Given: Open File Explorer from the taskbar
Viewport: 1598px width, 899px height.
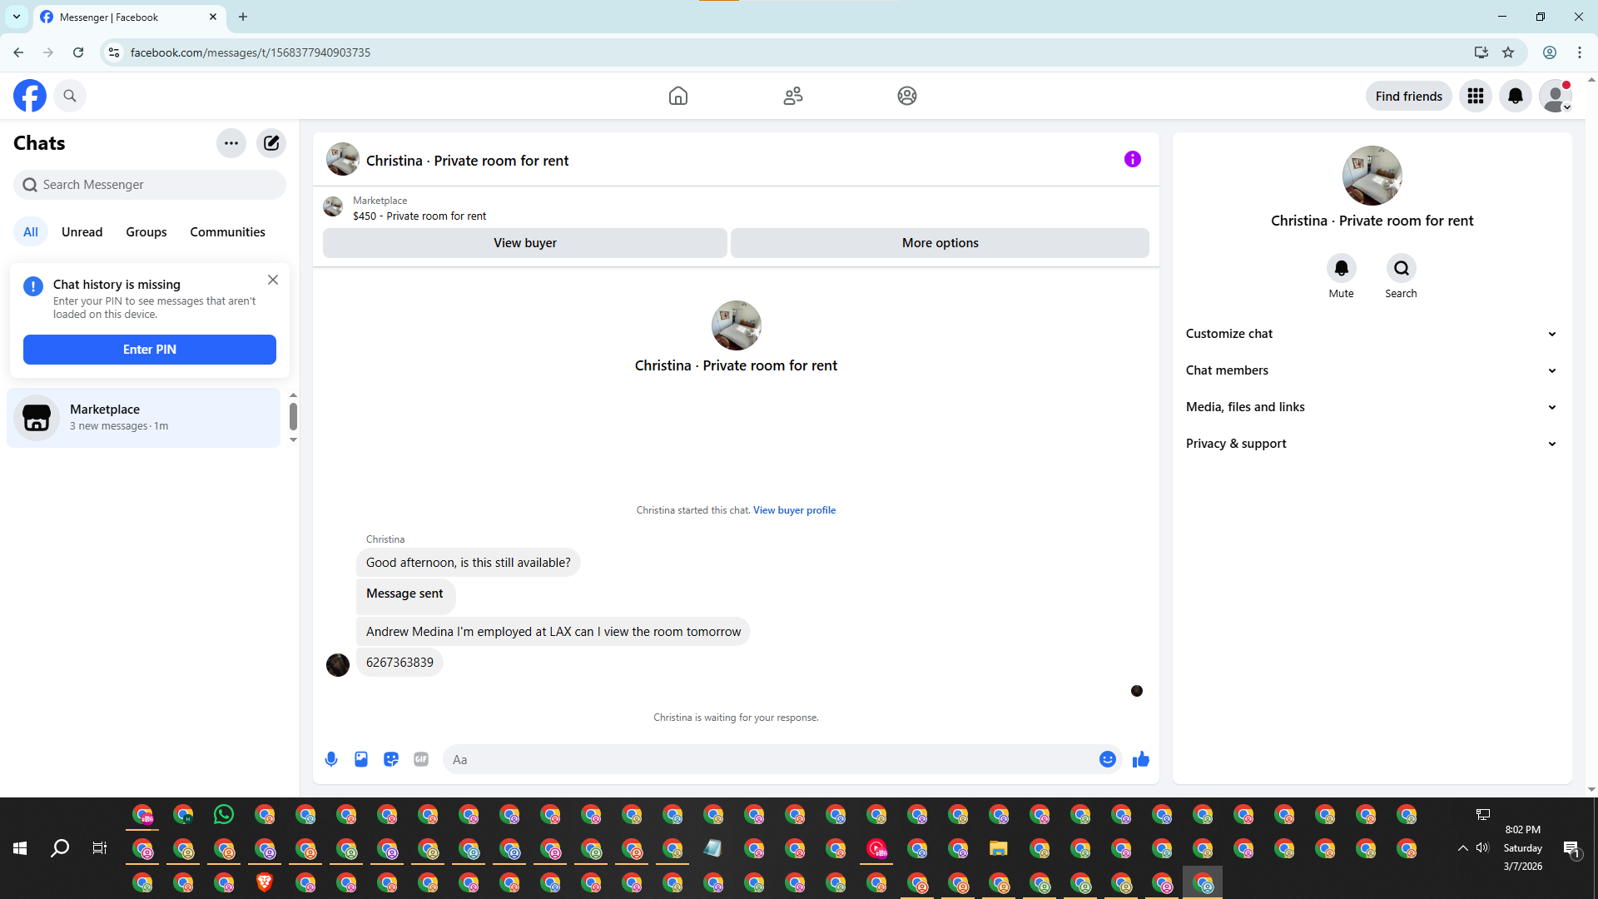Looking at the screenshot, I should coord(999,849).
